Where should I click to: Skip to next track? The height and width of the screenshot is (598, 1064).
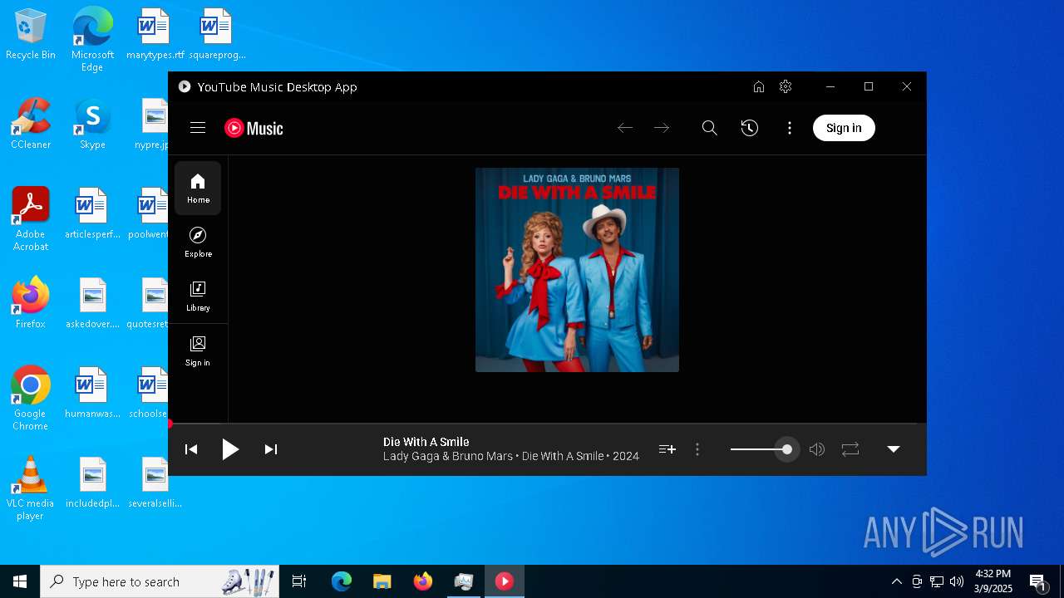[x=271, y=449]
